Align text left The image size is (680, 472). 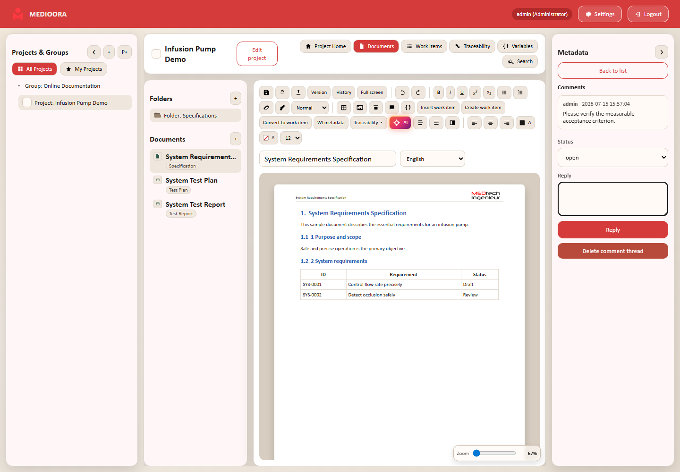click(x=475, y=123)
